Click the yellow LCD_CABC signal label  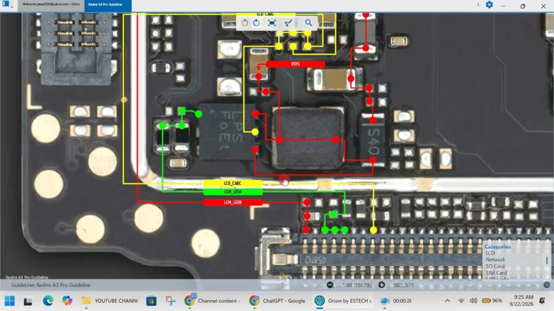233,184
